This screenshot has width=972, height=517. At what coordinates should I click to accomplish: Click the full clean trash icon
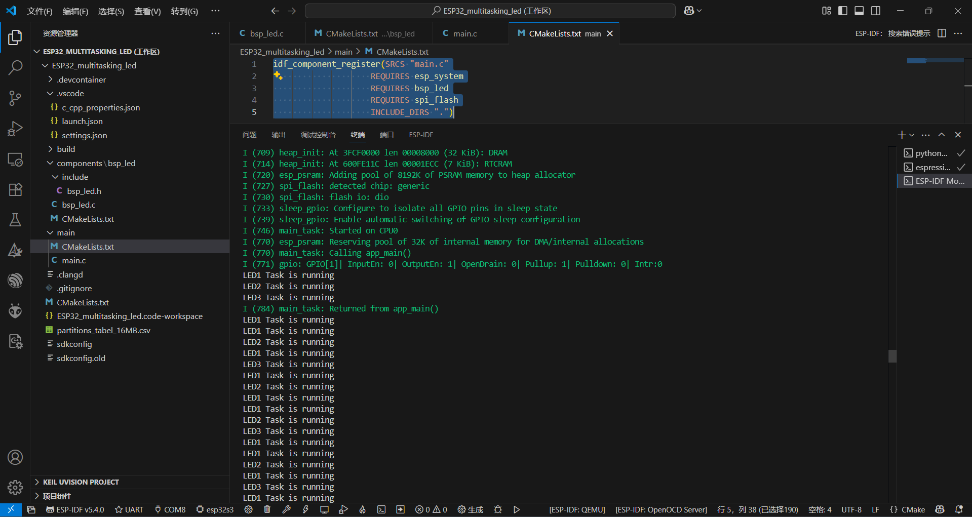coord(267,509)
